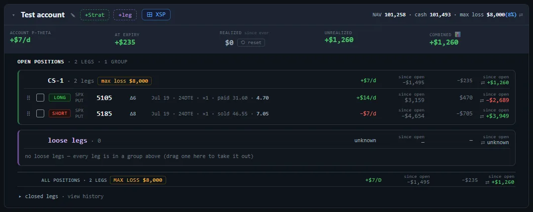Viewport: 533px width, 212px height.
Task: Select the 5185 short put checkbox
Action: [x=40, y=113]
